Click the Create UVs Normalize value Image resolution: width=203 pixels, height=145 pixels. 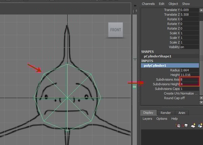tap(189, 93)
